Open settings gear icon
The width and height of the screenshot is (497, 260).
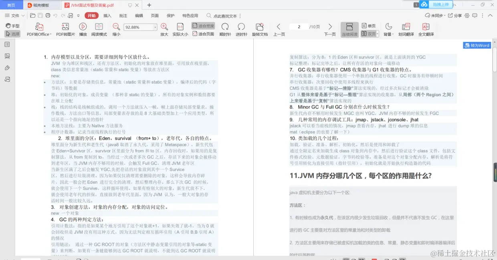[467, 16]
